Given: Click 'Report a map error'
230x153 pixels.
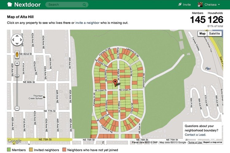Looking at the screenshot, I should (213, 142).
